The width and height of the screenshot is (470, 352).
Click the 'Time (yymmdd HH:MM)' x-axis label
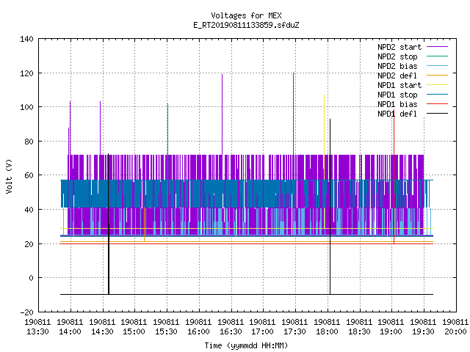pyautogui.click(x=246, y=345)
